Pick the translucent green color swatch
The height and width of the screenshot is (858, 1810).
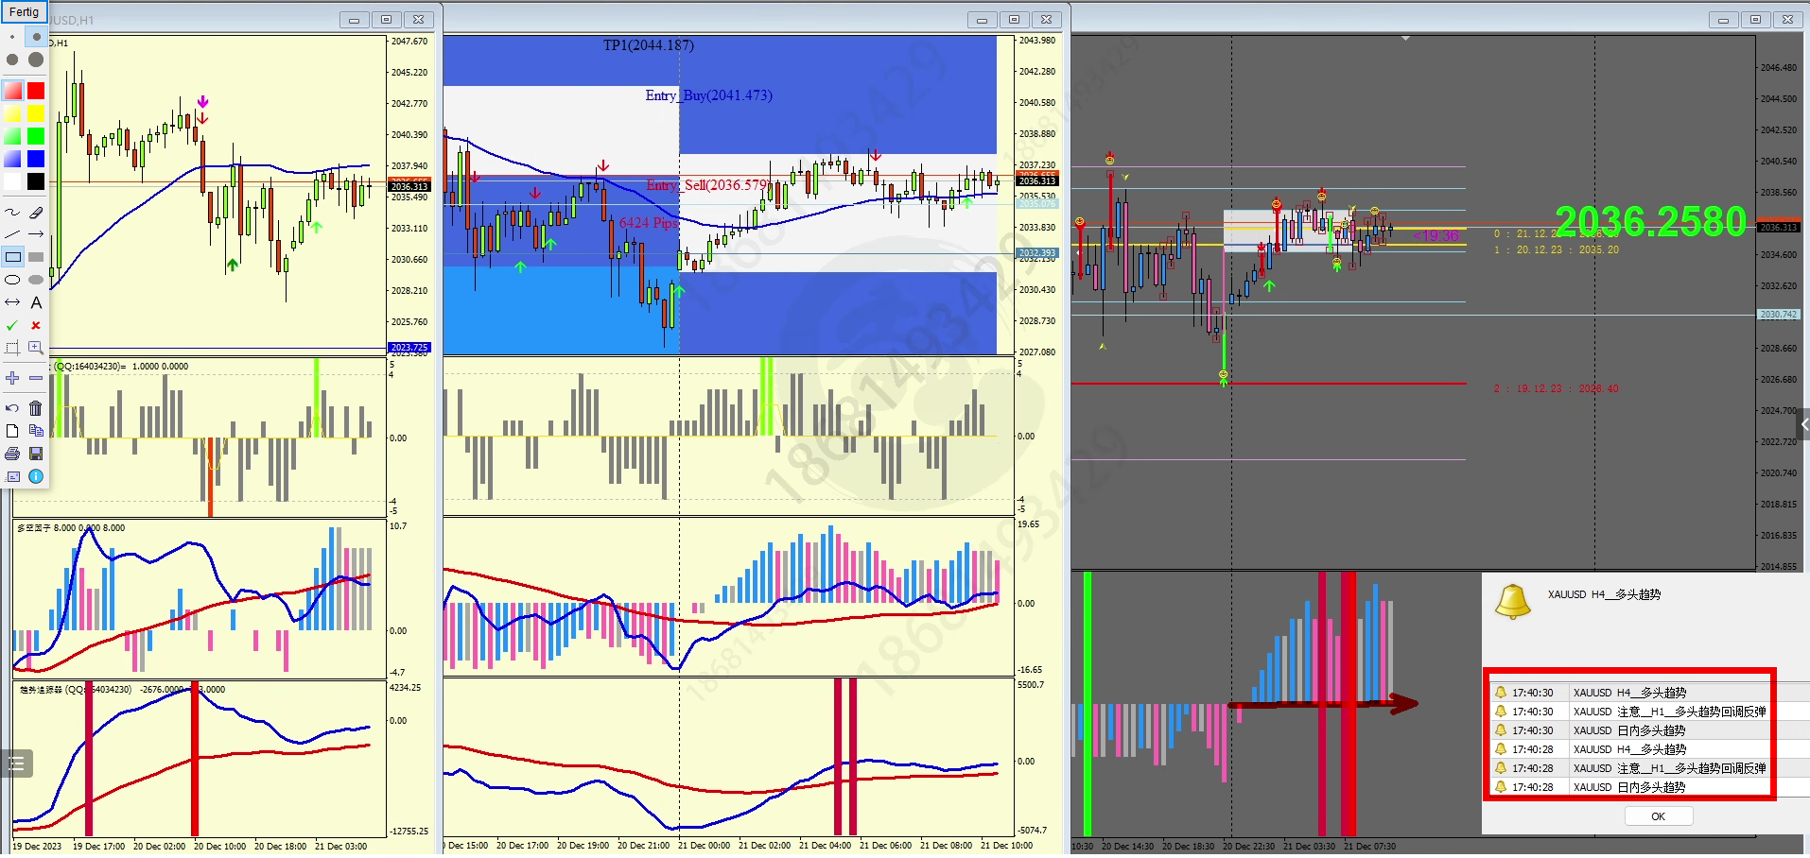[x=12, y=136]
